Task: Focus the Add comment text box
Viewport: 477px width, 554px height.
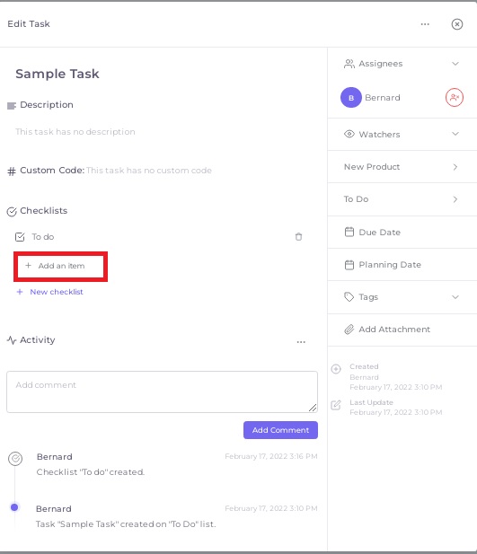Action: (162, 391)
